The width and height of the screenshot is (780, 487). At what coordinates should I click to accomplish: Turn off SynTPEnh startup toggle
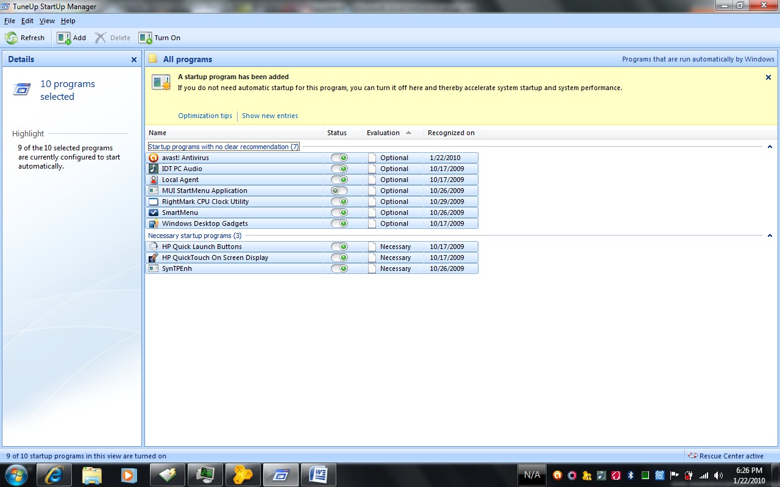pyautogui.click(x=339, y=268)
